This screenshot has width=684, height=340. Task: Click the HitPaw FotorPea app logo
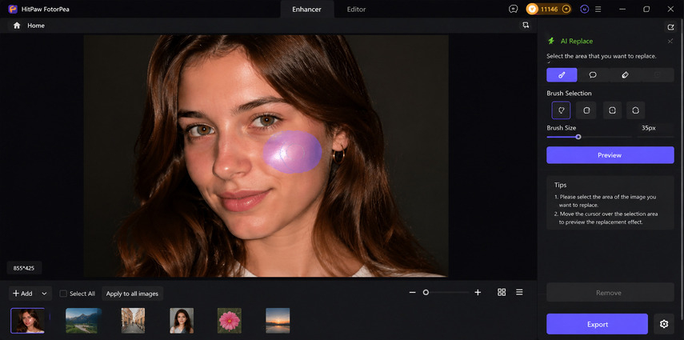coord(13,9)
